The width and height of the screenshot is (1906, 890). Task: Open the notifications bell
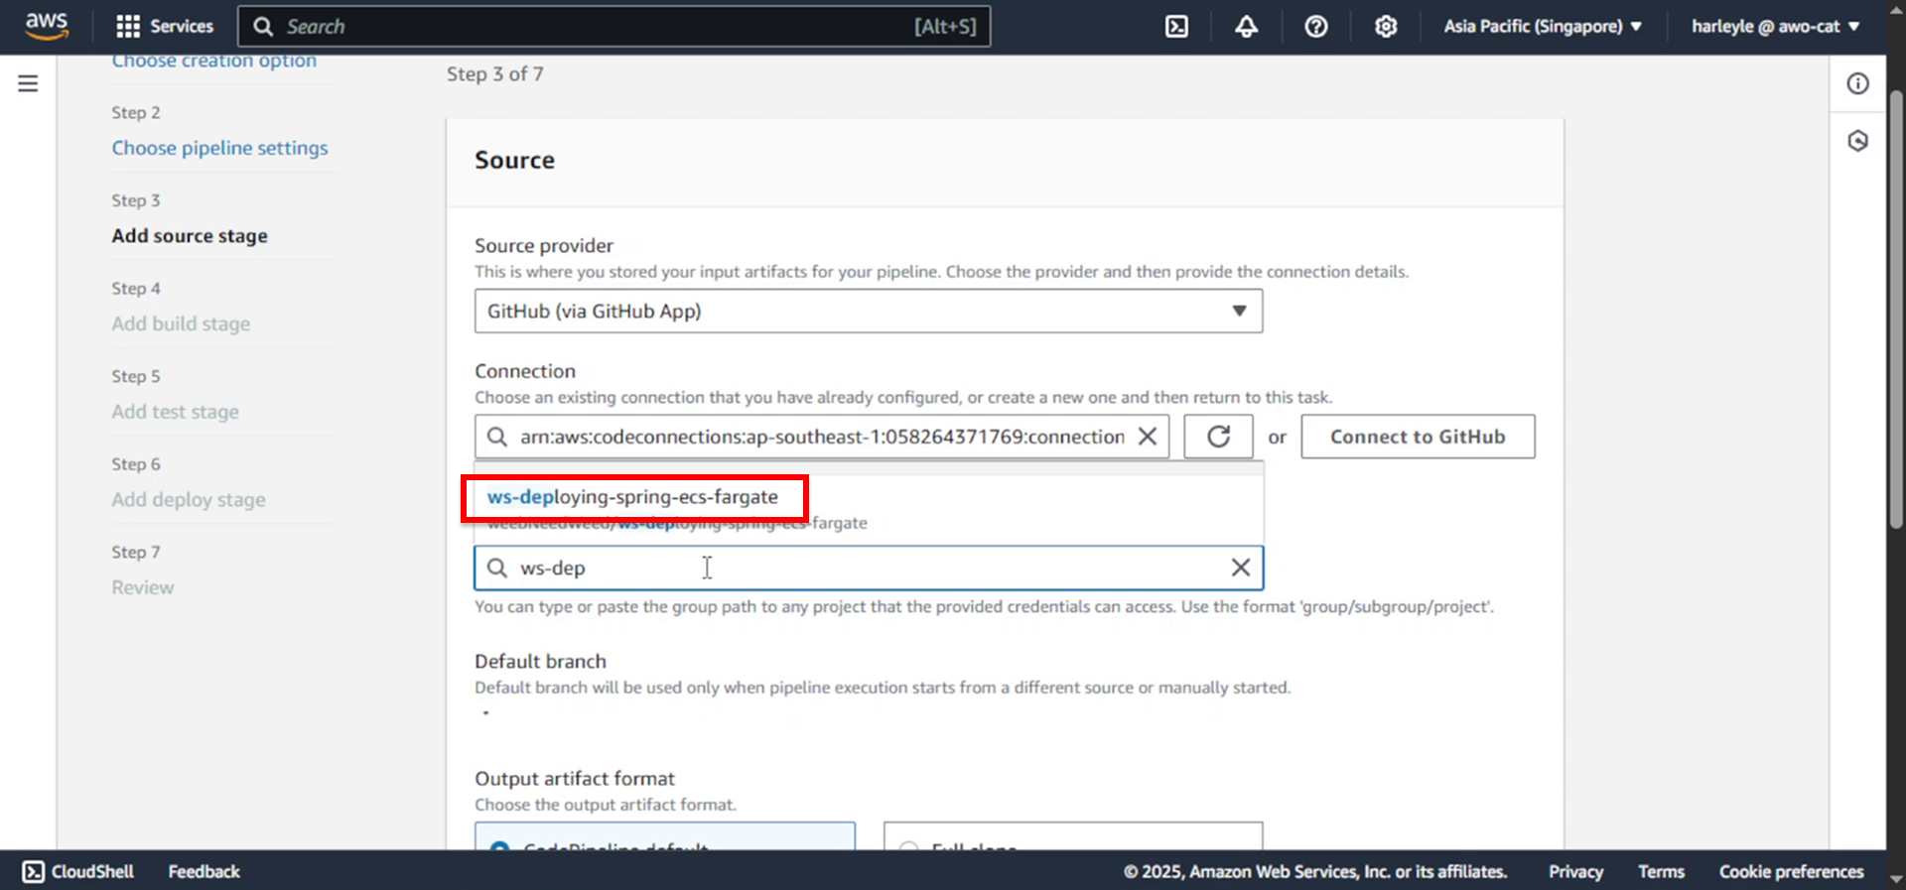[x=1246, y=27]
